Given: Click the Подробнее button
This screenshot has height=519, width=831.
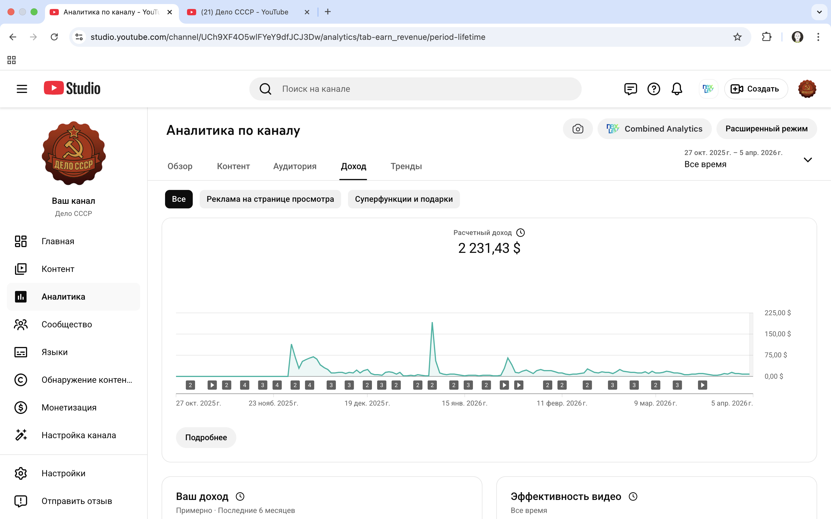Looking at the screenshot, I should [206, 437].
